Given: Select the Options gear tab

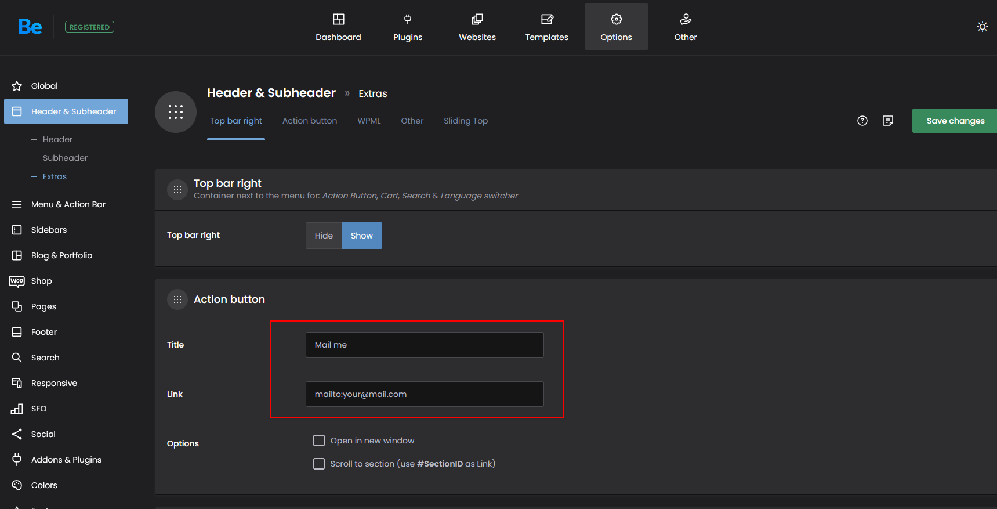Looking at the screenshot, I should coord(616,27).
